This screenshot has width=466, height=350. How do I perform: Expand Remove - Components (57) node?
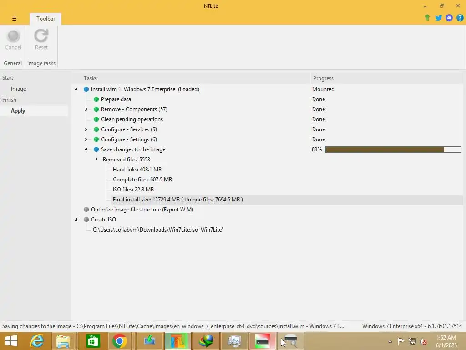(86, 109)
